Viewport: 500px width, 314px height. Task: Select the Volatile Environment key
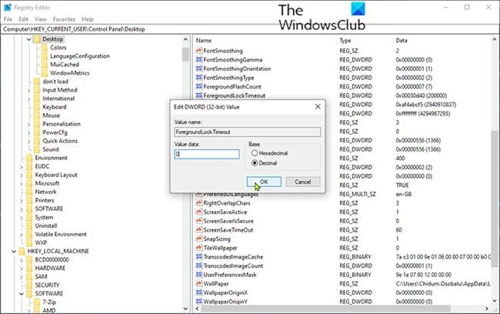(61, 234)
